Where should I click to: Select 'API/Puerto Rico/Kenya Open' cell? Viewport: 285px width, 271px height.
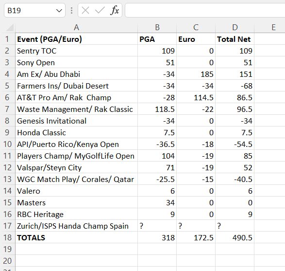77,144
